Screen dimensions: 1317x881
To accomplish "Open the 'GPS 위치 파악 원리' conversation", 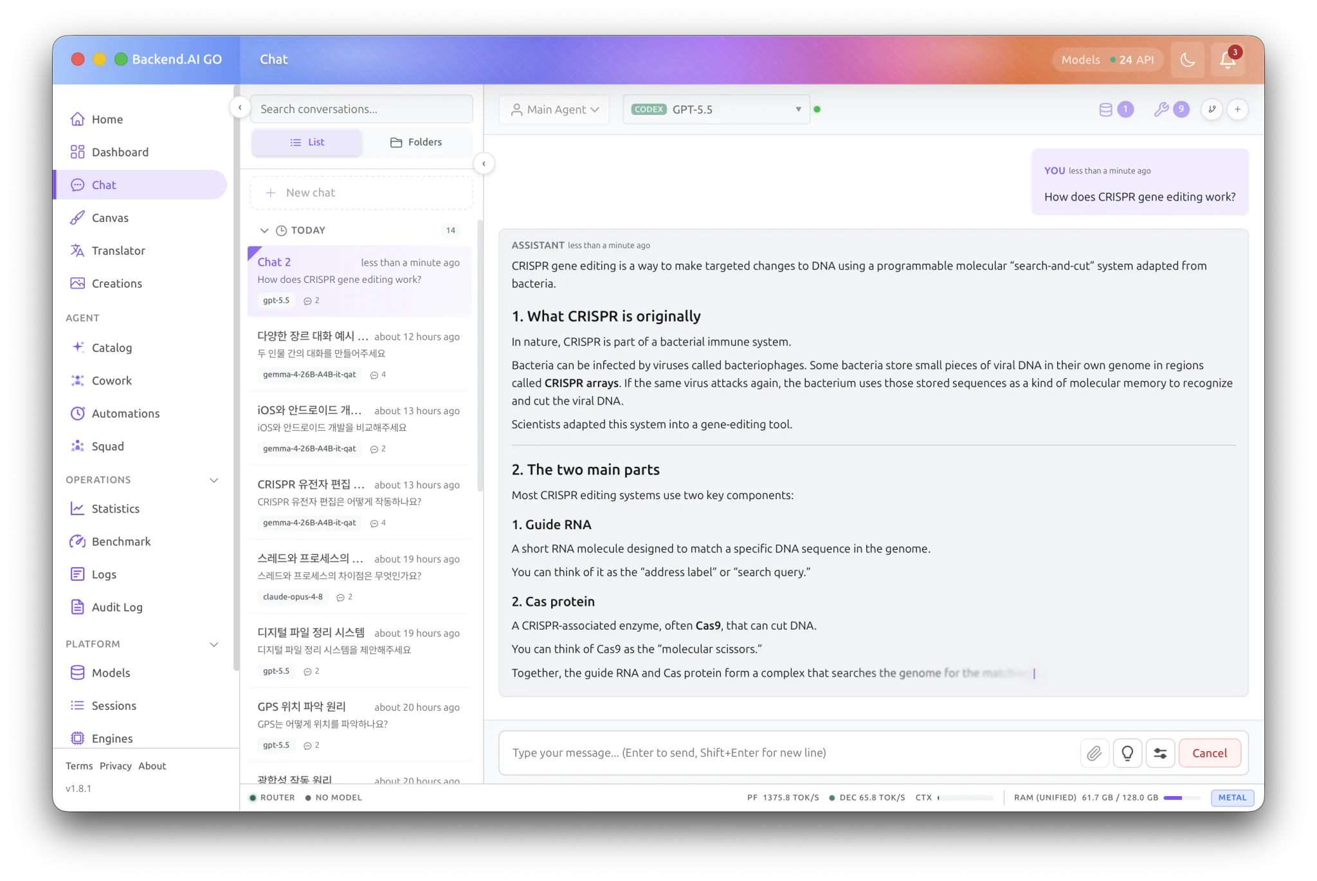I will 359,724.
